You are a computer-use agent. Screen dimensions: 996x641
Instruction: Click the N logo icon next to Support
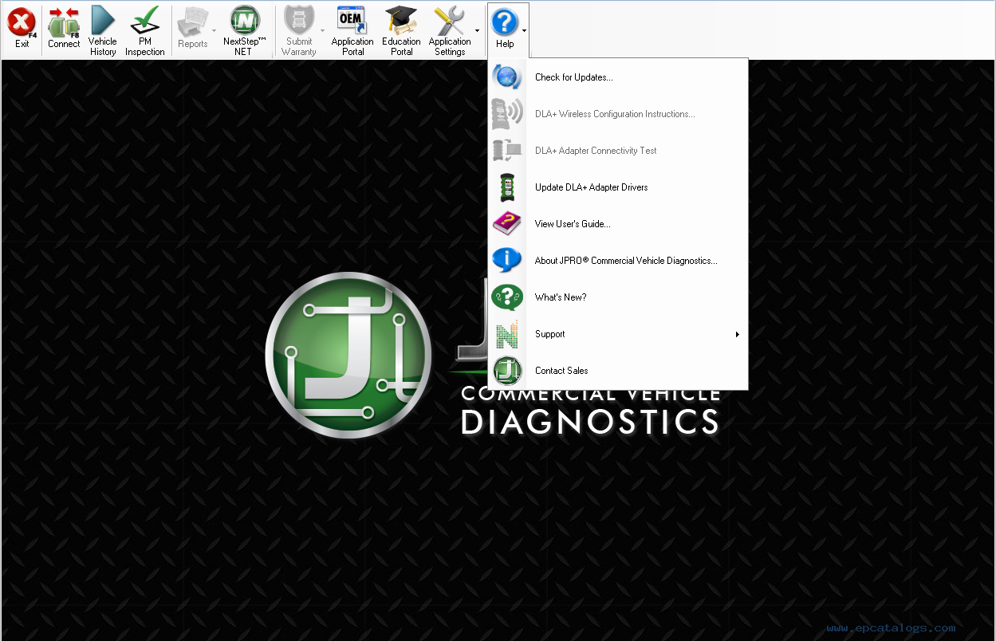pyautogui.click(x=507, y=334)
